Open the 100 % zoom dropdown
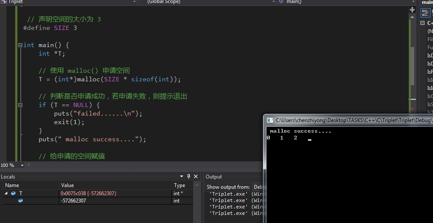Screen dimensions: 433x223 tap(22, 165)
